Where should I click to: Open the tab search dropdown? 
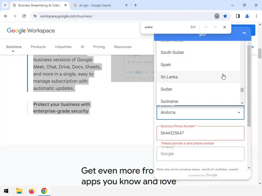pos(5,5)
